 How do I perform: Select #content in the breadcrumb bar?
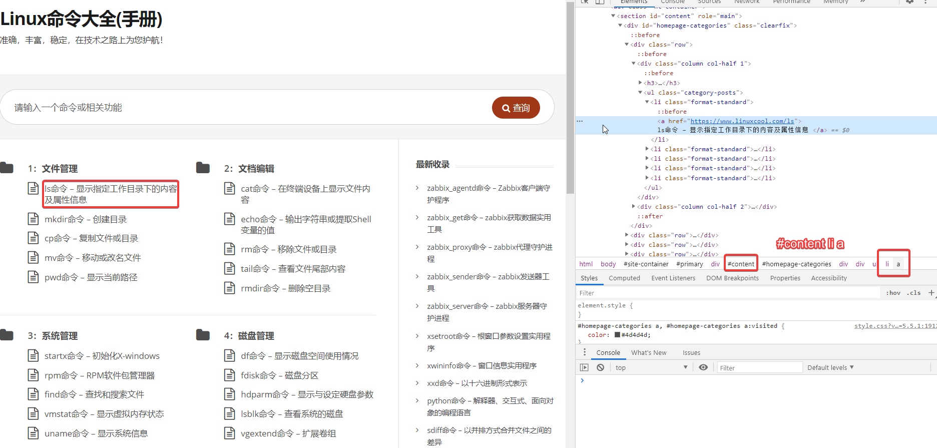tap(741, 264)
